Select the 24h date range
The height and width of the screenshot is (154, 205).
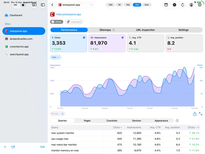pos(111,5)
